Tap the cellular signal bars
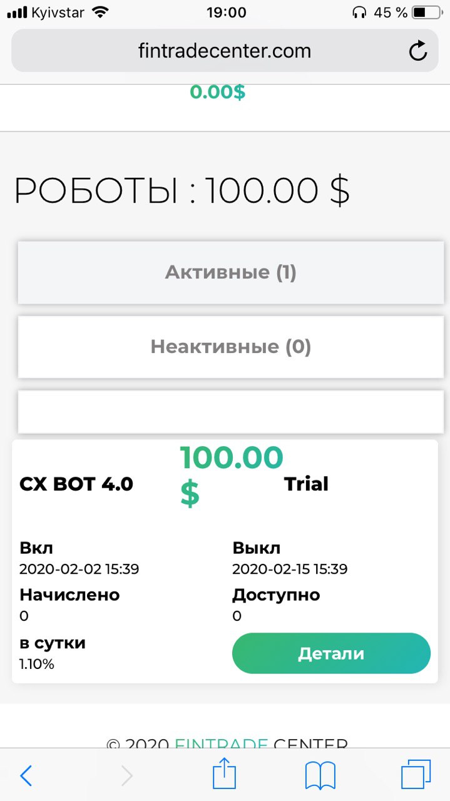450x801 pixels. [17, 12]
